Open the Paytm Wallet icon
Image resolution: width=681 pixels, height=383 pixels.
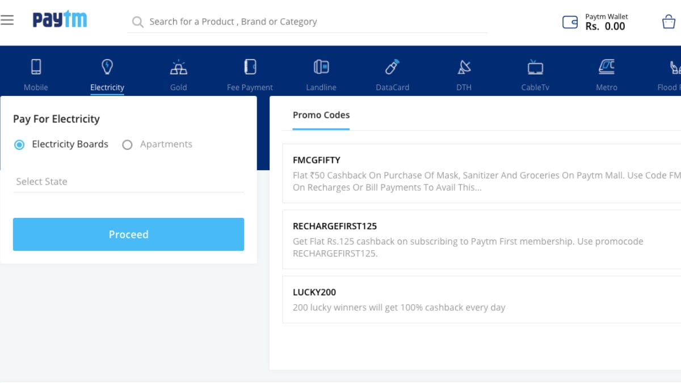click(x=570, y=22)
